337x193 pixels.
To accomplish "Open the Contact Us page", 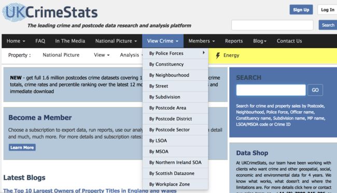I will [289, 41].
